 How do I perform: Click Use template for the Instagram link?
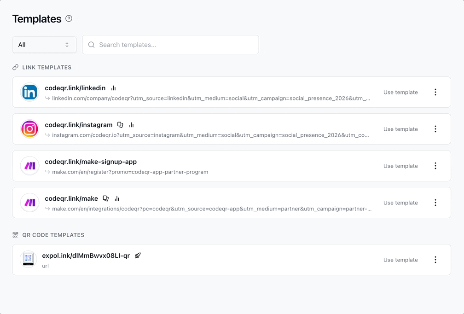pyautogui.click(x=400, y=129)
